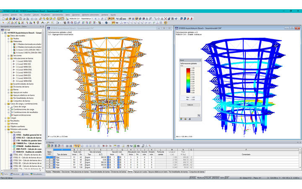
Task: Click the fx formula icon in table toolbar
Action: pos(146,146)
